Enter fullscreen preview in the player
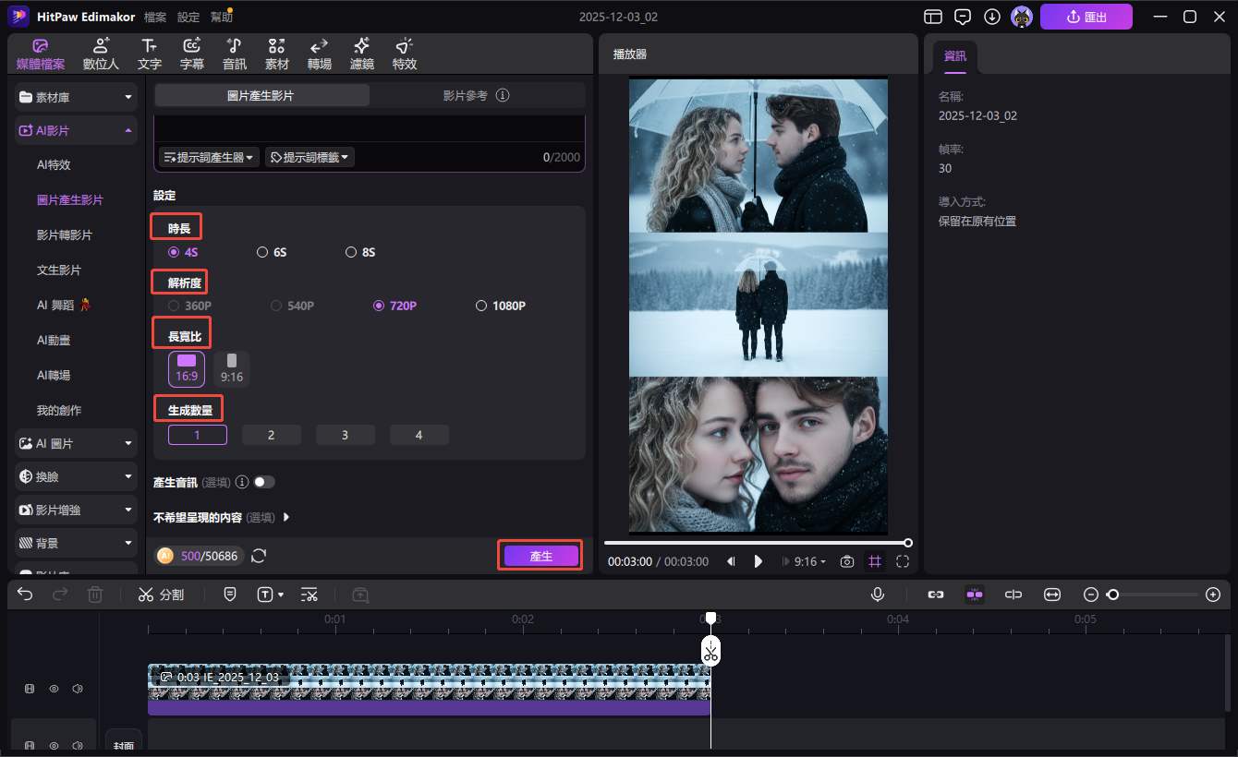This screenshot has width=1238, height=757. [903, 561]
